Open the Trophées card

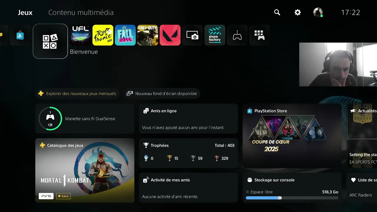[x=188, y=153]
